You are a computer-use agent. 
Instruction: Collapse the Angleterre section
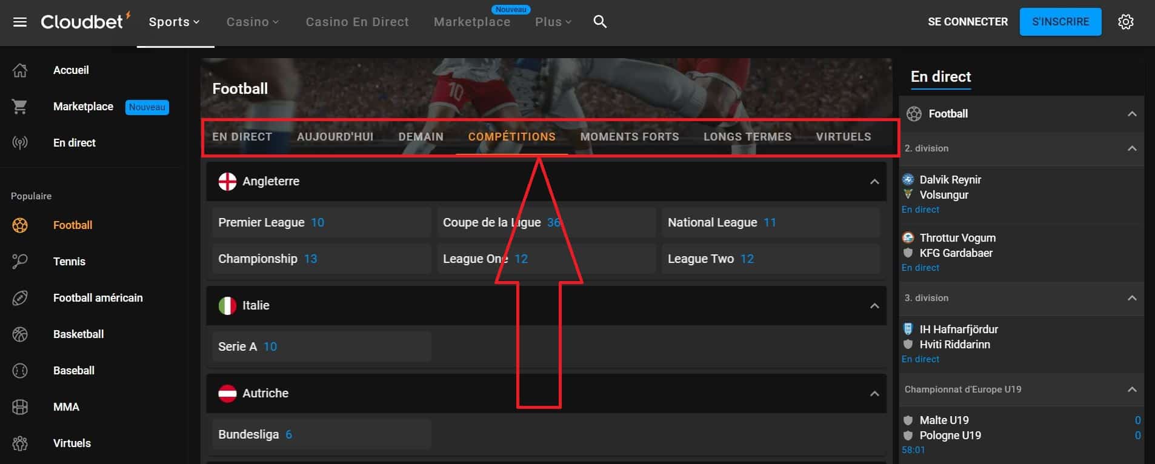(x=874, y=182)
